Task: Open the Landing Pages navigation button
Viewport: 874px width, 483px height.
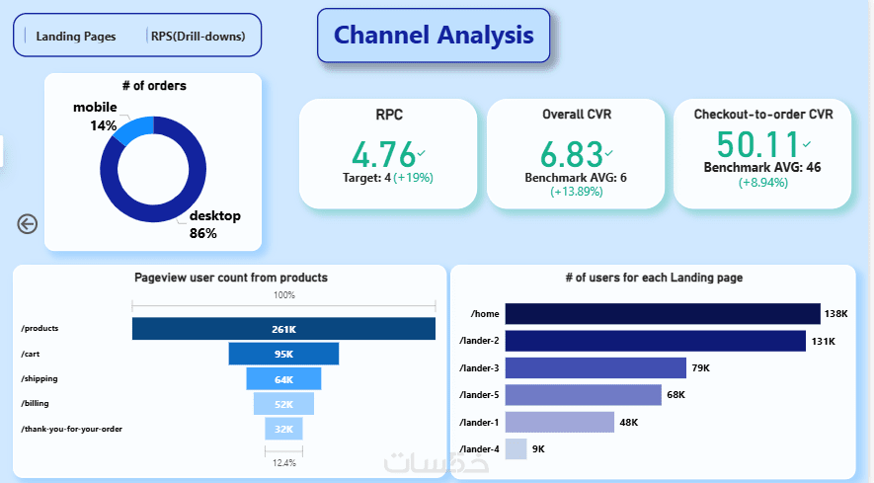Action: click(76, 37)
